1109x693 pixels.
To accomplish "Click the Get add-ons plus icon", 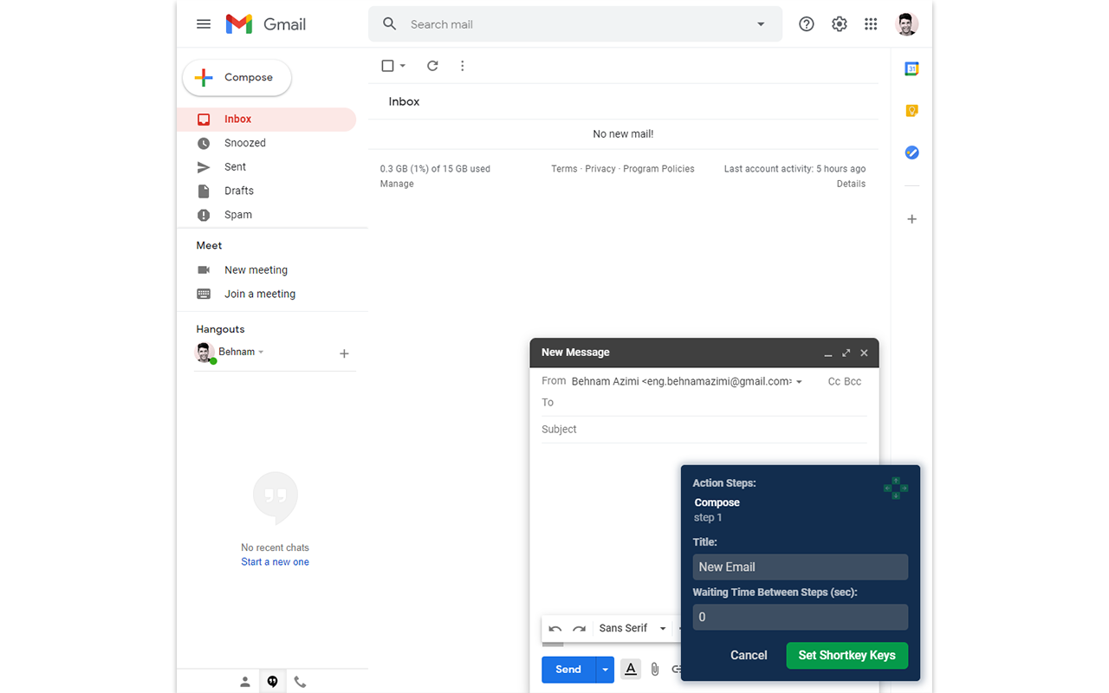I will point(911,219).
